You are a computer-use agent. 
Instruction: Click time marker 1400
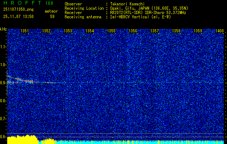coord(220,31)
